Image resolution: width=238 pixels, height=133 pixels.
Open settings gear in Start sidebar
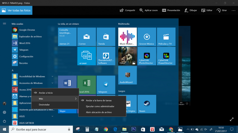[5, 112]
